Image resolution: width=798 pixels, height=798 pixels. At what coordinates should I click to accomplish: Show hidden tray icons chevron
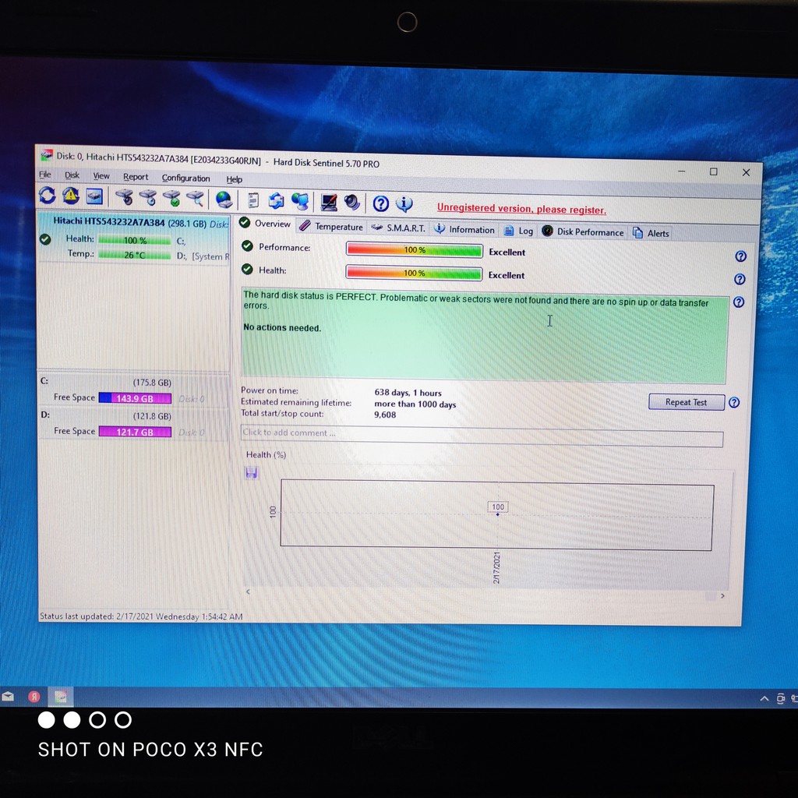coord(764,699)
